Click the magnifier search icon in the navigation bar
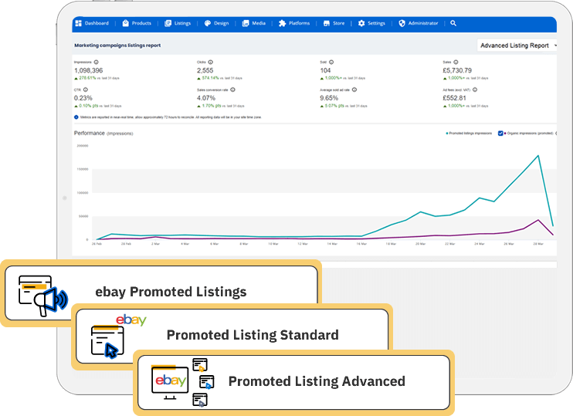This screenshot has height=416, width=573. 453,23
